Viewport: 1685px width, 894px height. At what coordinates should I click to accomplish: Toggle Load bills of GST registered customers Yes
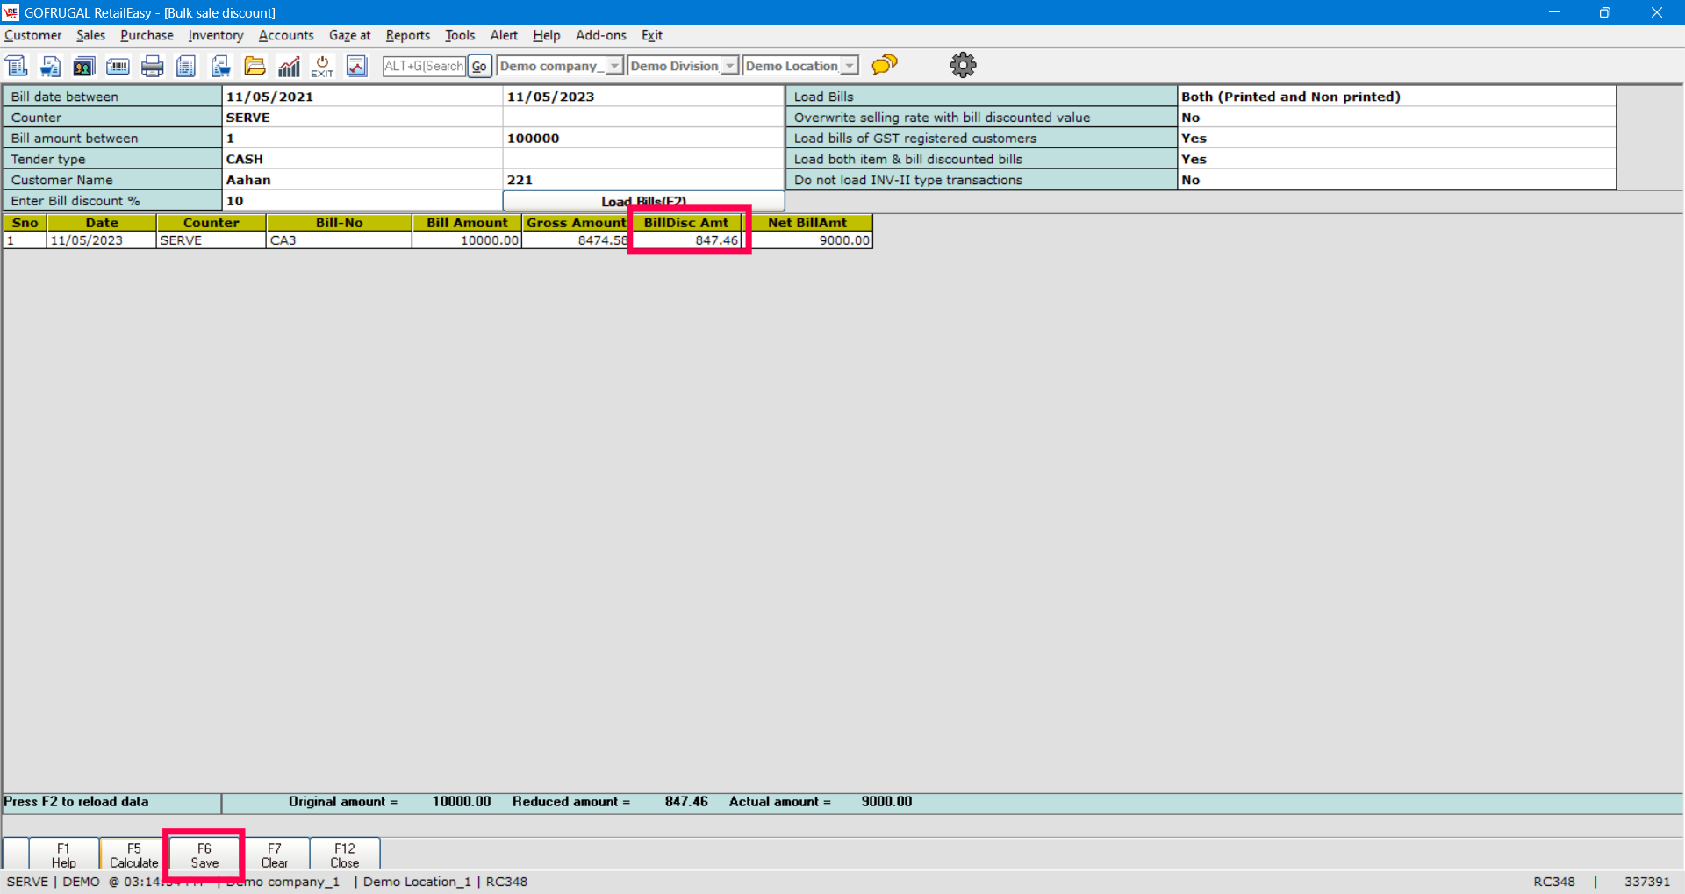click(x=1396, y=139)
